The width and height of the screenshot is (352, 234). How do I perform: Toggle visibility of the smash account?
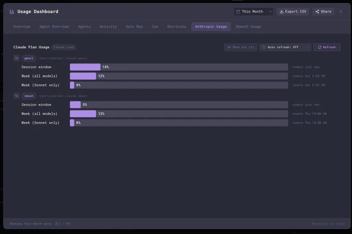tap(17, 96)
